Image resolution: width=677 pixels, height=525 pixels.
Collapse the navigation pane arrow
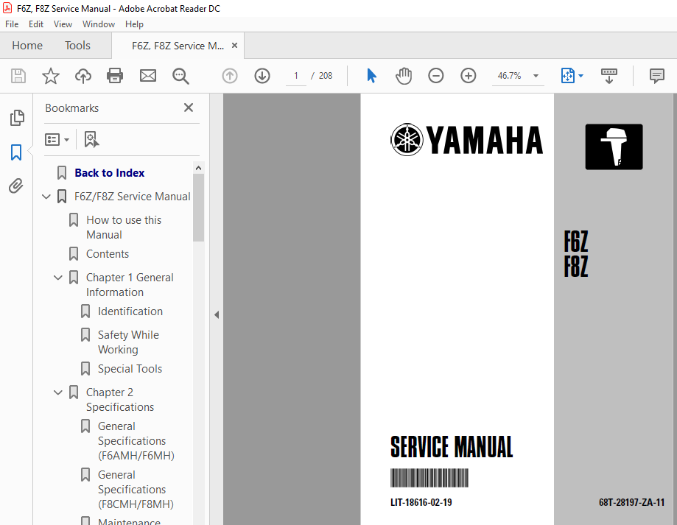coord(217,315)
